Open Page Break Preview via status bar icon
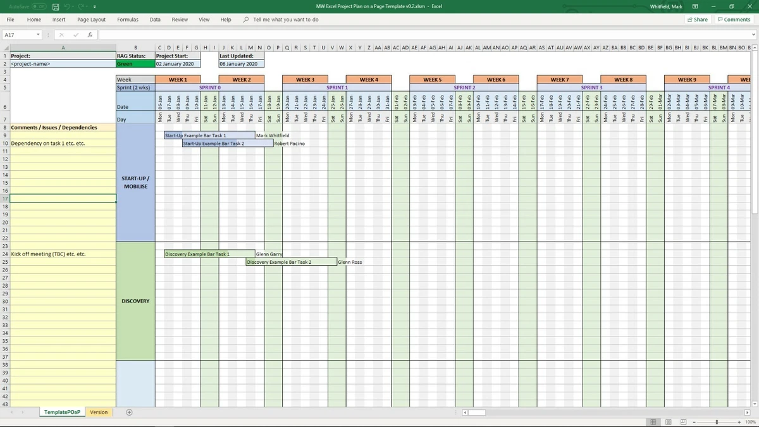The height and width of the screenshot is (427, 759). pos(683,422)
